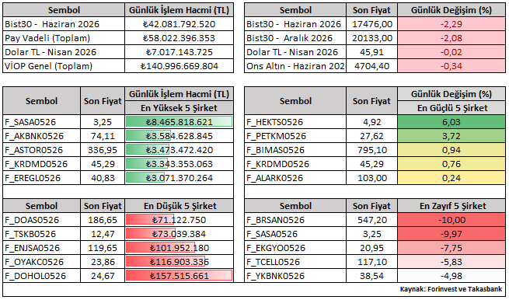The image size is (509, 300).
Task: Select the F_AKBNK0526 last price 74,11
Action: click(103, 136)
